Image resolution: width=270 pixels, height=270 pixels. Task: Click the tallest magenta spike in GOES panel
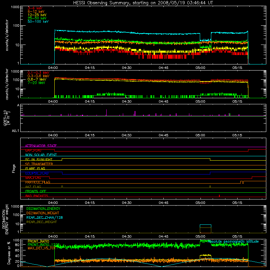[106, 112]
